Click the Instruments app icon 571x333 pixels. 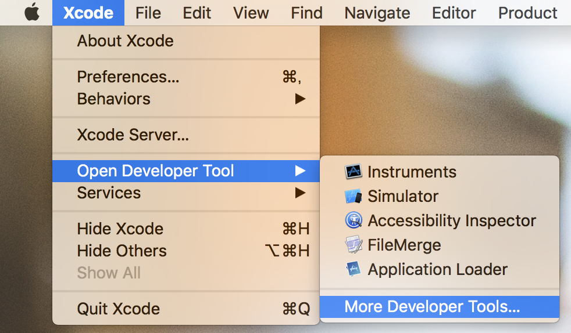pyautogui.click(x=354, y=172)
